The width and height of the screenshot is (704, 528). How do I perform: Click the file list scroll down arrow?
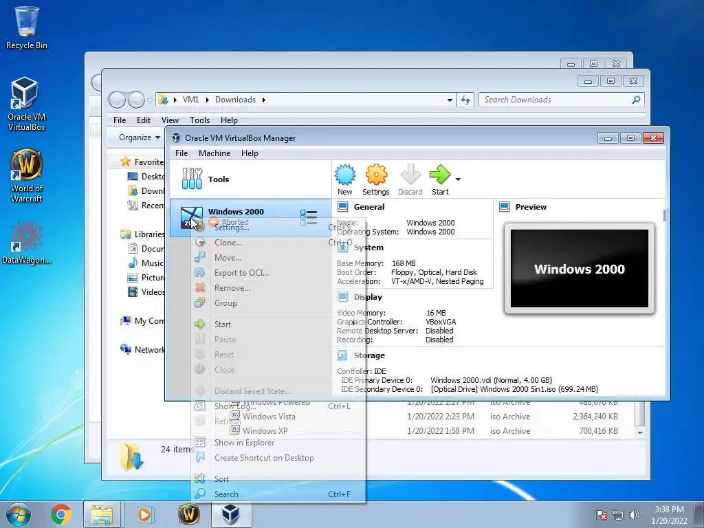[x=640, y=432]
